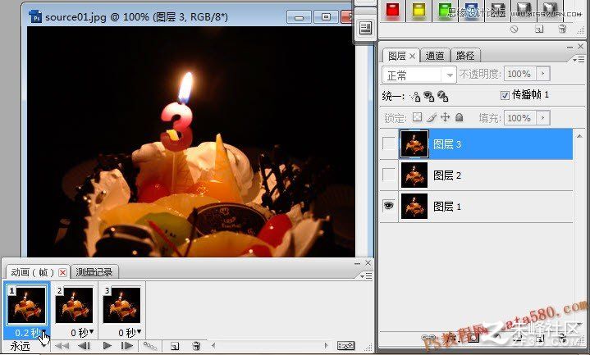Minimize the source01.jpg document window
Viewport: 590px width, 355px height.
click(299, 17)
